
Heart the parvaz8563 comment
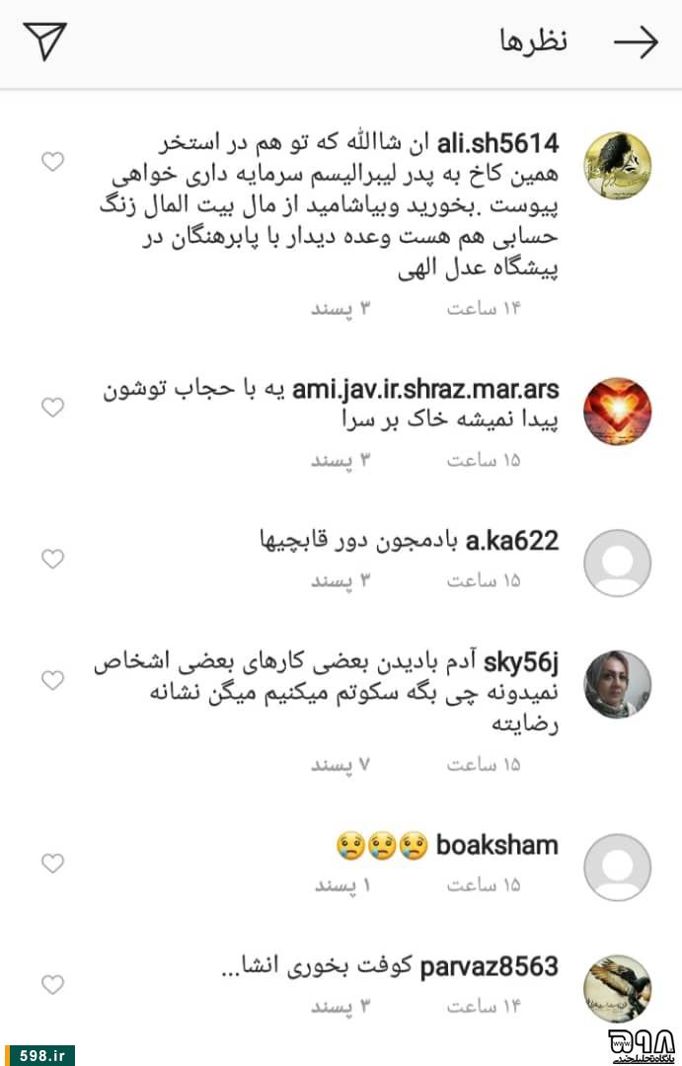pos(53,984)
